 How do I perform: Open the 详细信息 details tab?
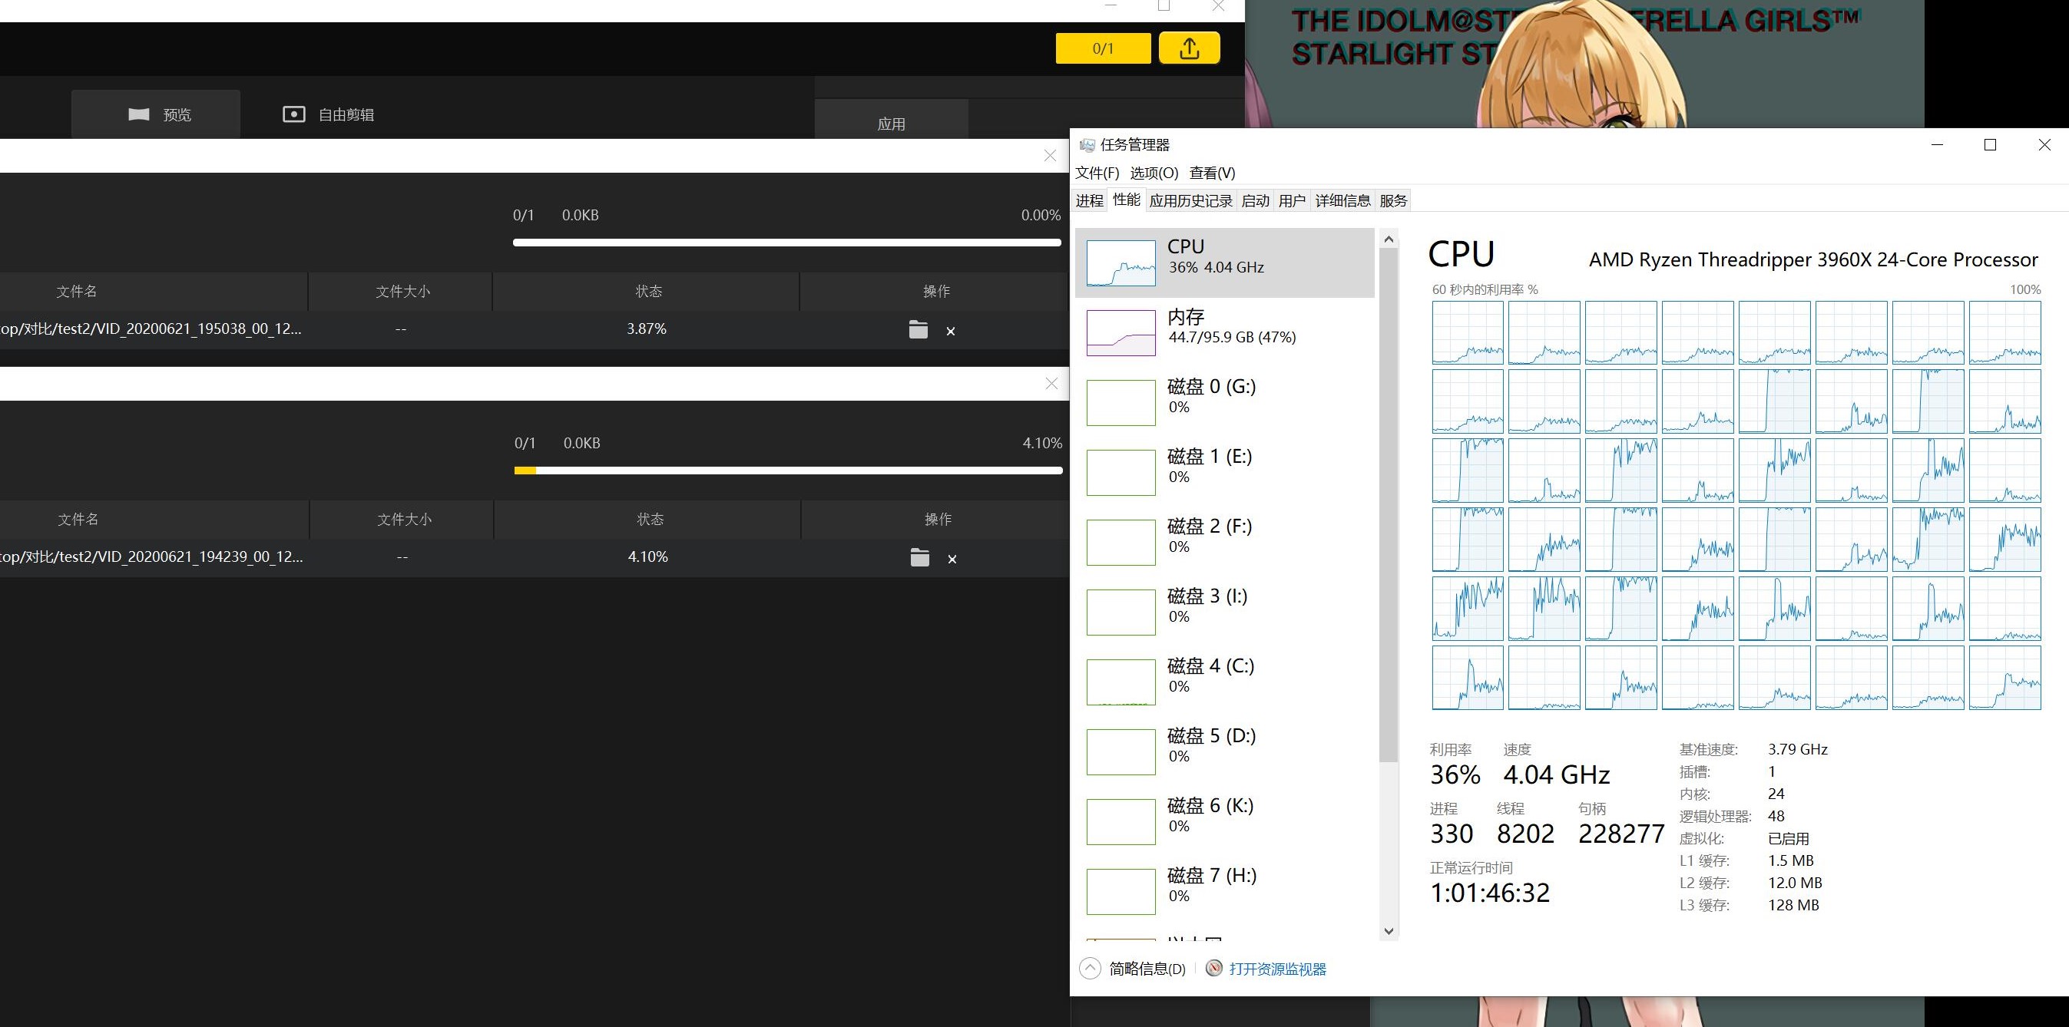pyautogui.click(x=1343, y=201)
